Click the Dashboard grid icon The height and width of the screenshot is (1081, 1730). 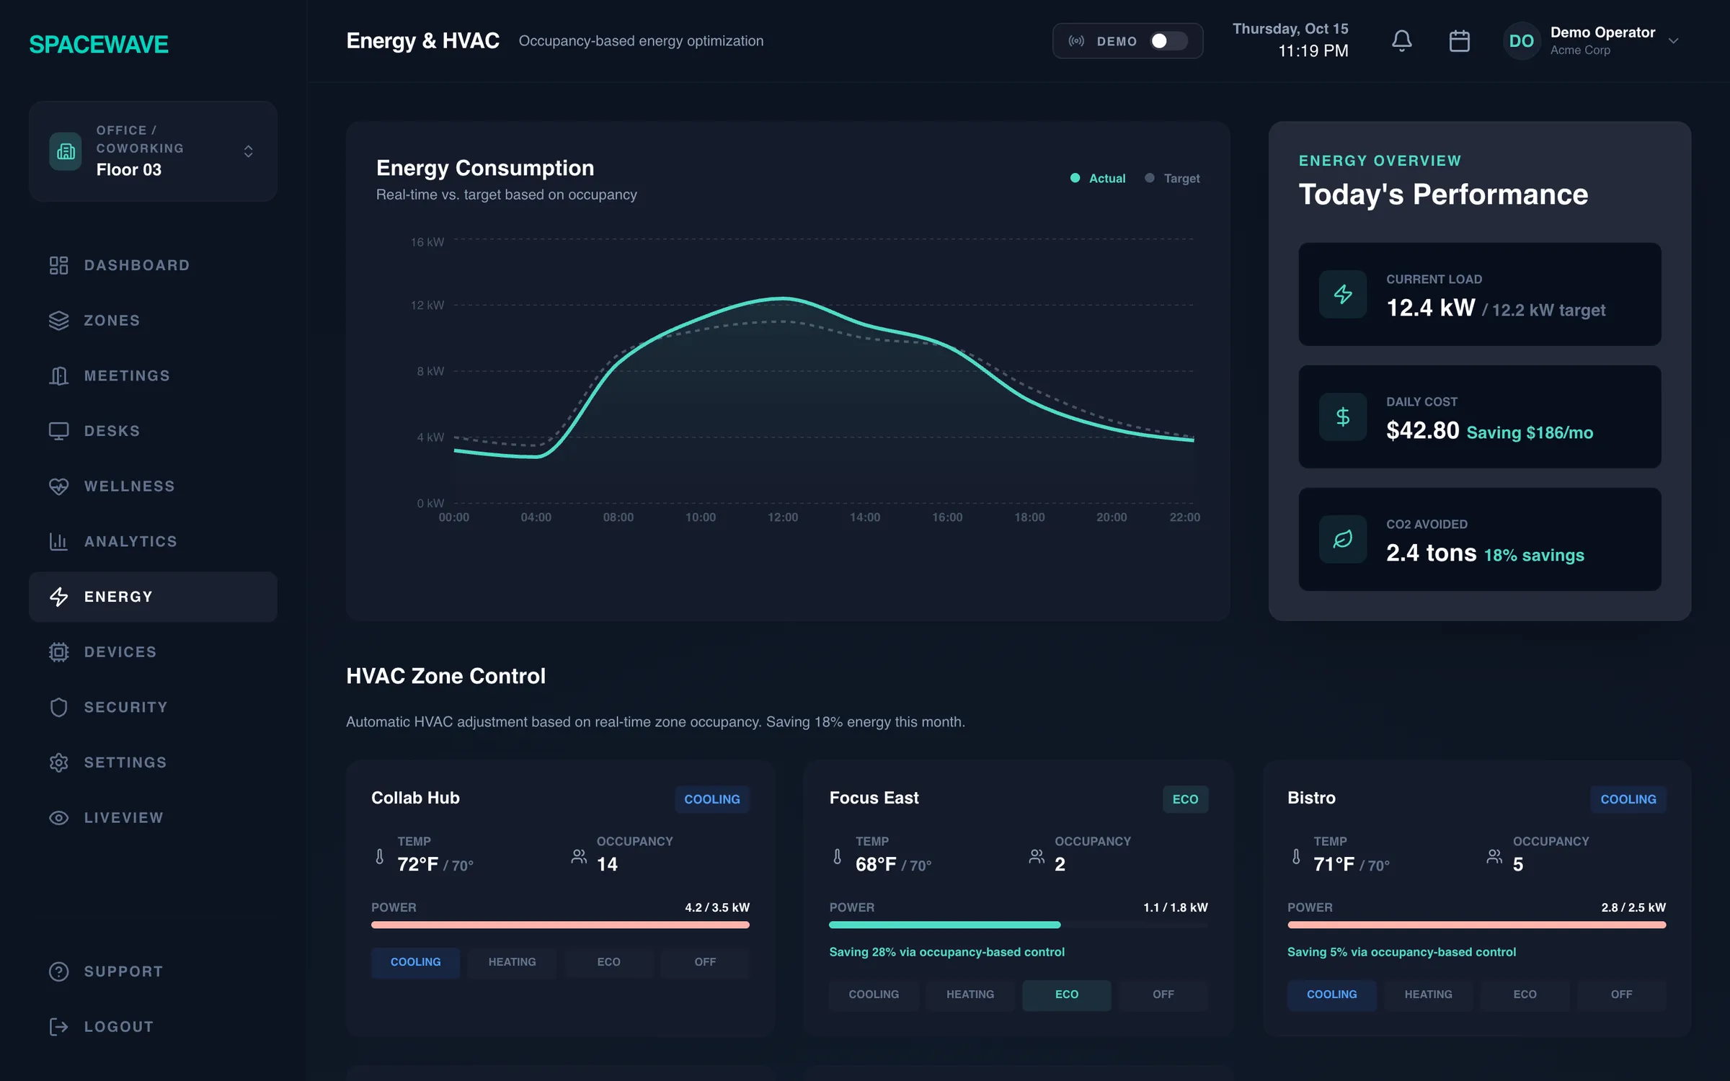[58, 265]
